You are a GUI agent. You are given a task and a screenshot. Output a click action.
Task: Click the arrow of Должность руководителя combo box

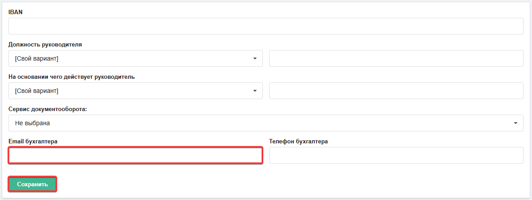[x=255, y=58]
